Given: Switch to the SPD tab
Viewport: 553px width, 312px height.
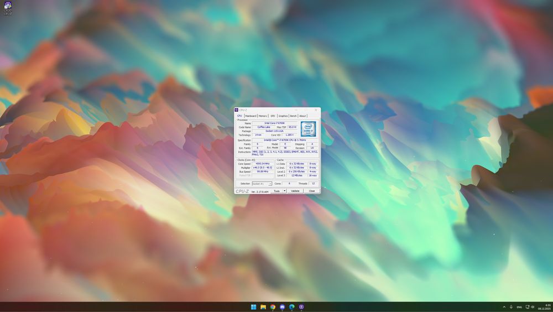Looking at the screenshot, I should click(273, 116).
